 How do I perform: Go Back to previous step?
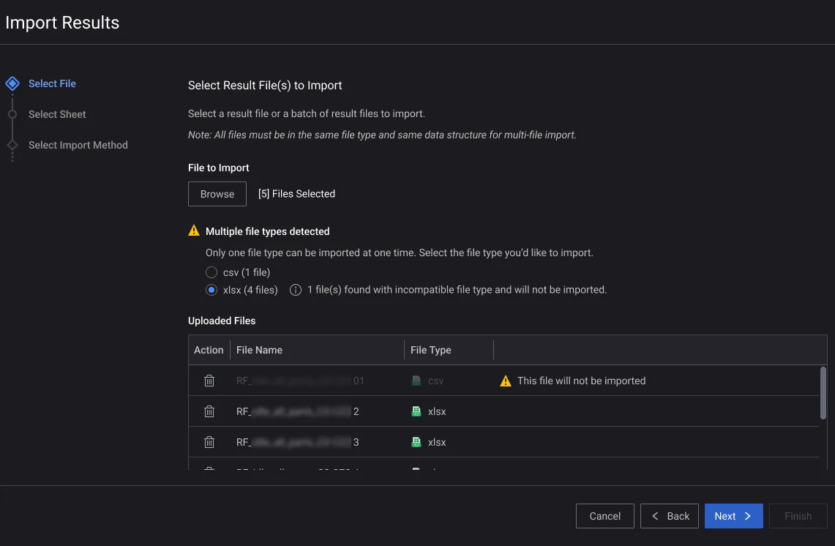pyautogui.click(x=670, y=516)
